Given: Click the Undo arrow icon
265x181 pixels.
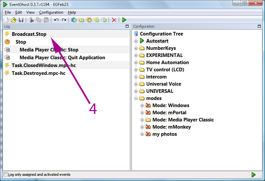Looking at the screenshot, I should tap(56, 20).
